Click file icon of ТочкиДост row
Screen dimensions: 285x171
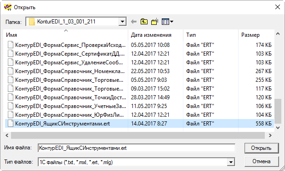[11, 97]
